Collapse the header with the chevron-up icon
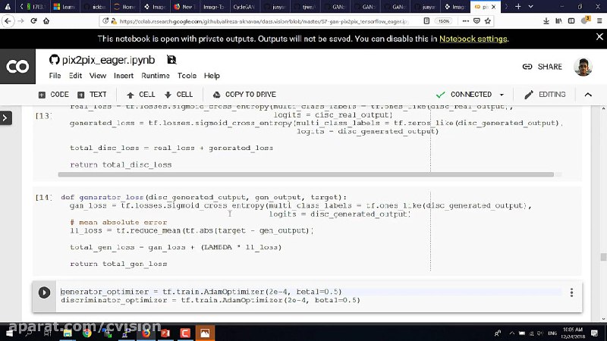 [x=588, y=95]
